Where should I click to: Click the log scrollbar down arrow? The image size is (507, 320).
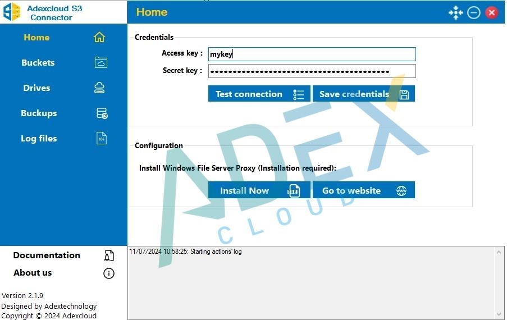499,314
